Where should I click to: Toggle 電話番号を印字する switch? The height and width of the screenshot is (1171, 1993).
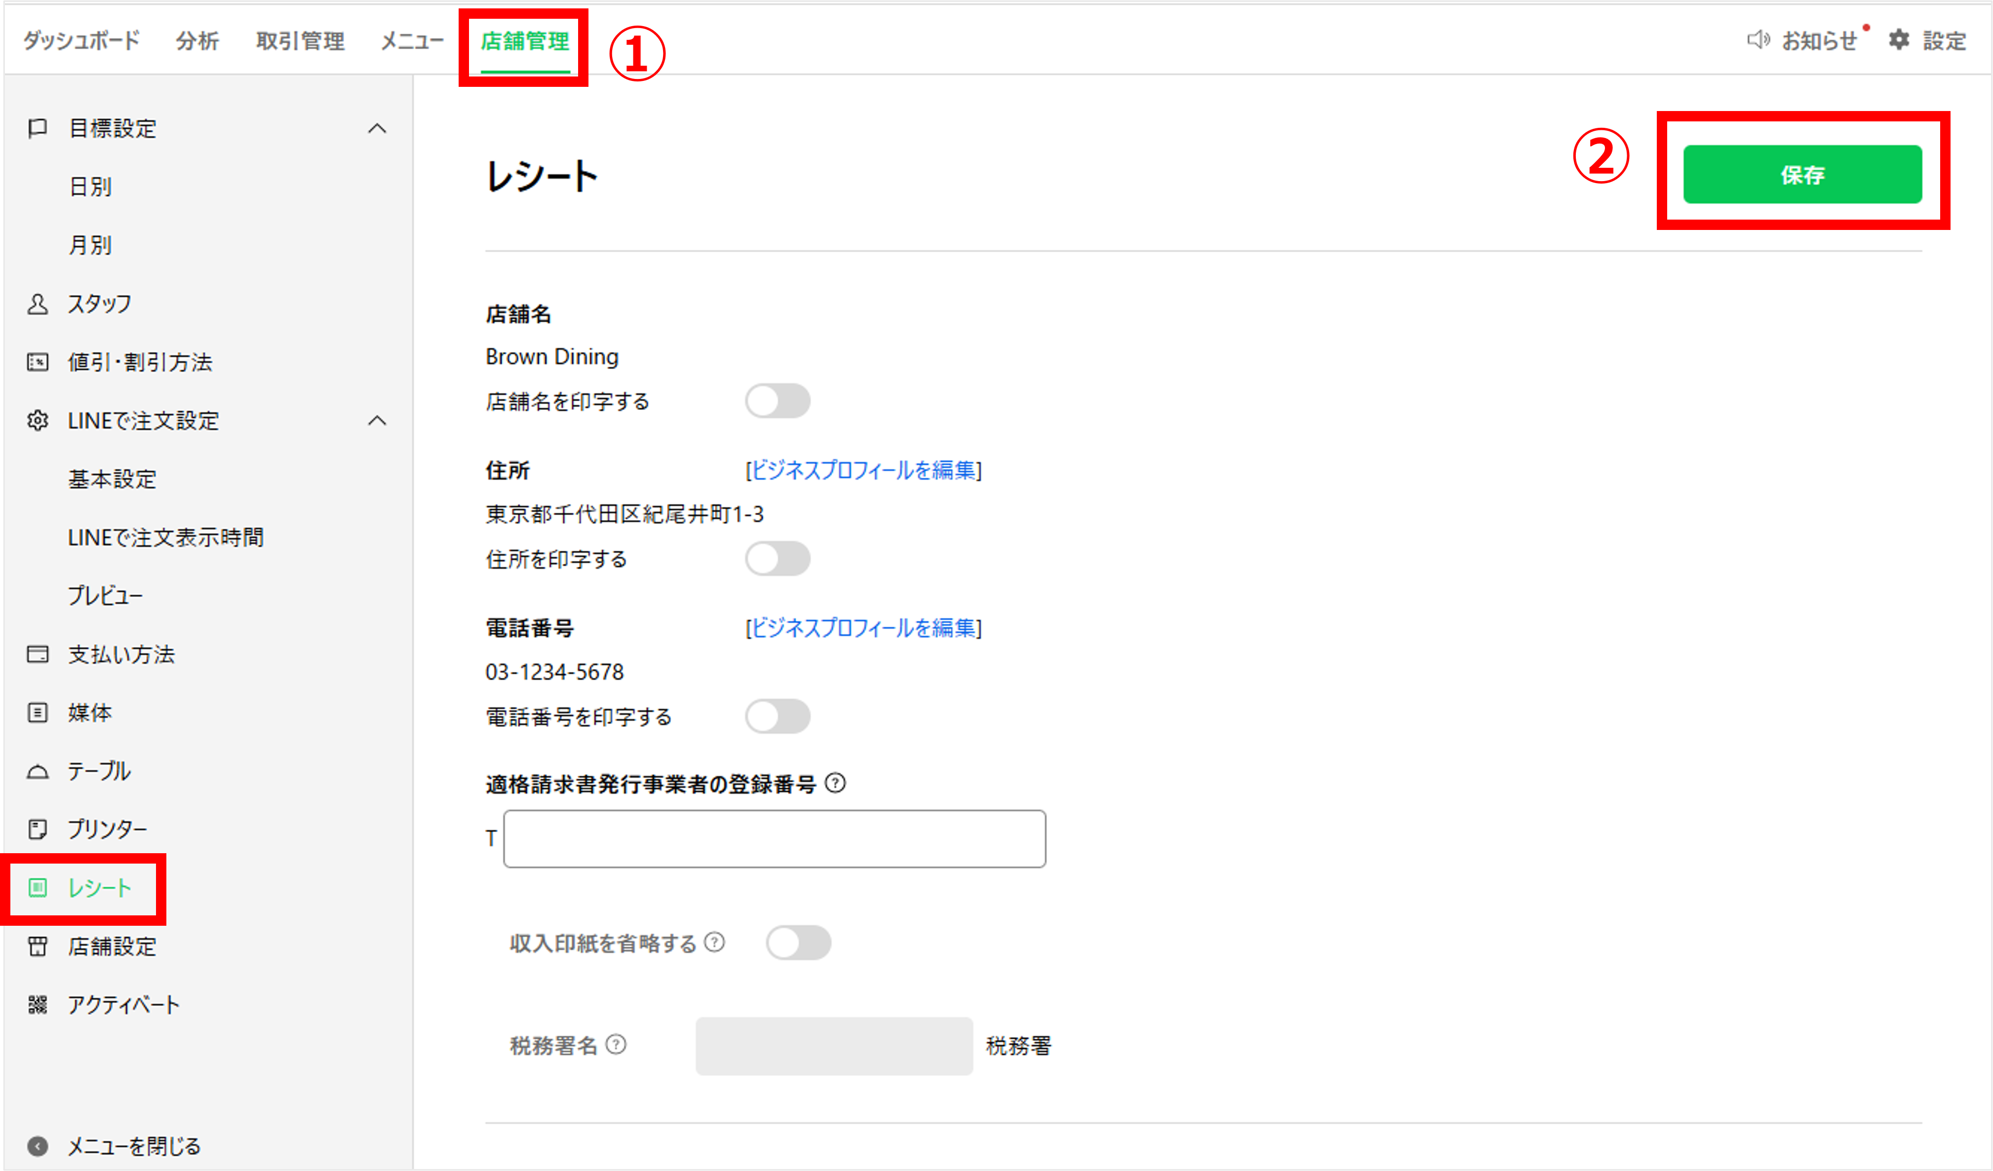(x=778, y=717)
